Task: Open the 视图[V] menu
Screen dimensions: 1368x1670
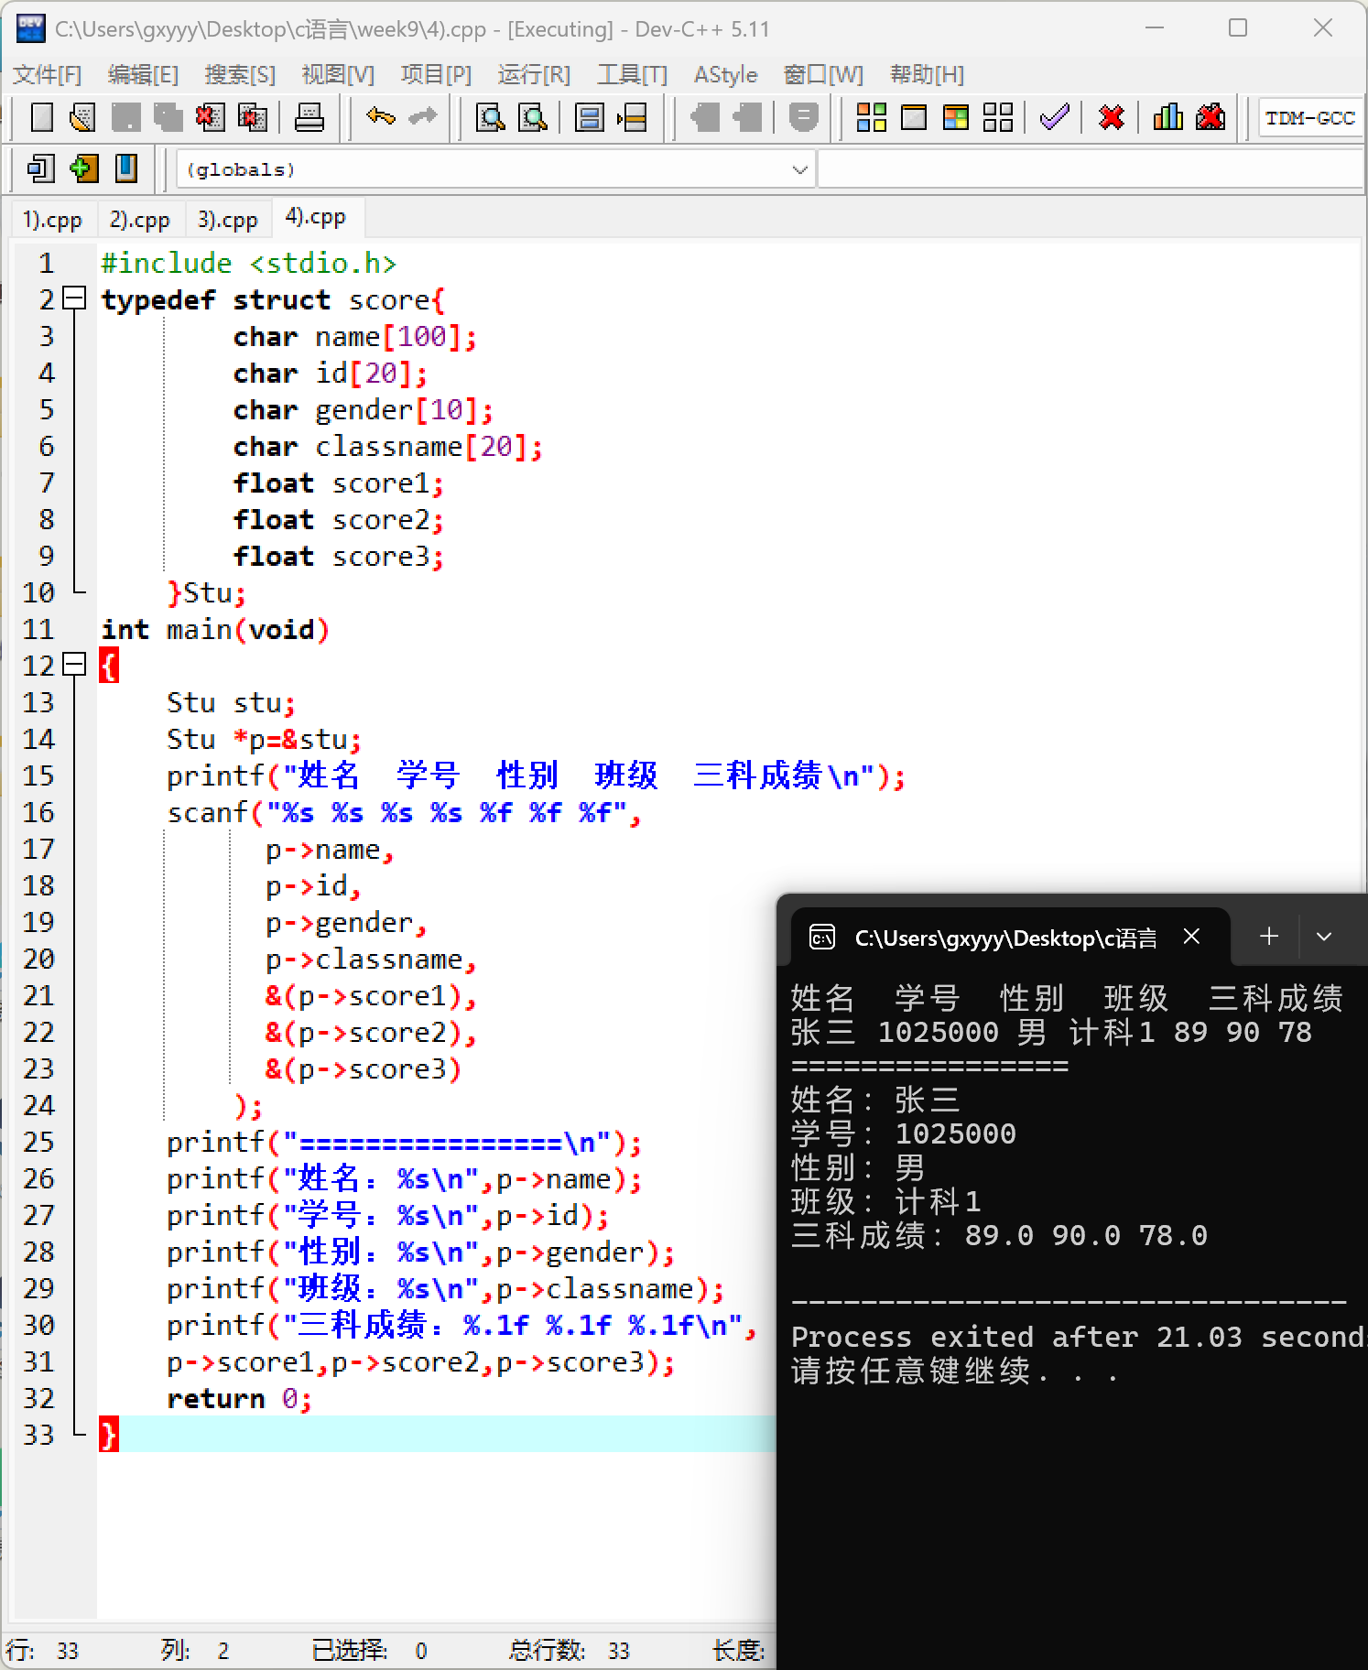Action: [338, 74]
